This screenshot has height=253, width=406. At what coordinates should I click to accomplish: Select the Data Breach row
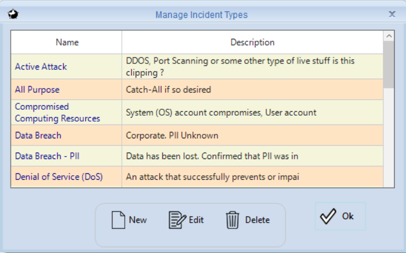click(197, 135)
